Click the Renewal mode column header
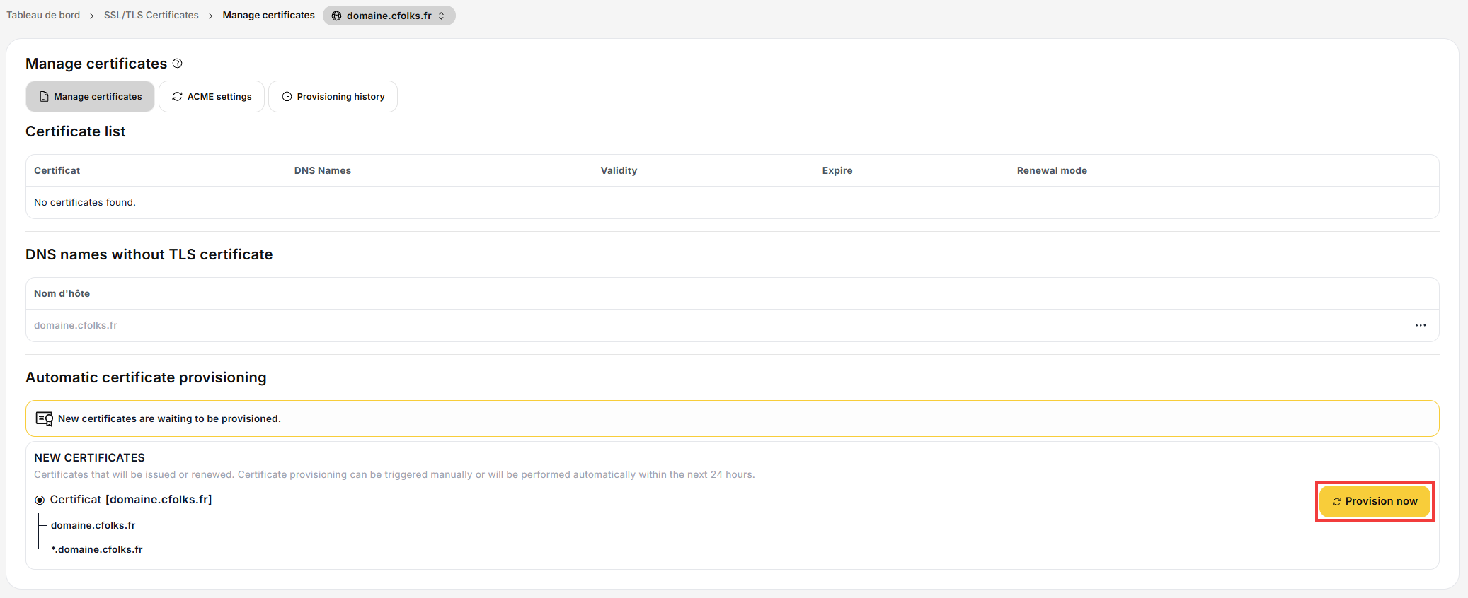The image size is (1468, 598). [x=1052, y=170]
